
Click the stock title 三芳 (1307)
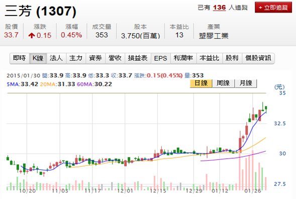(x=41, y=11)
